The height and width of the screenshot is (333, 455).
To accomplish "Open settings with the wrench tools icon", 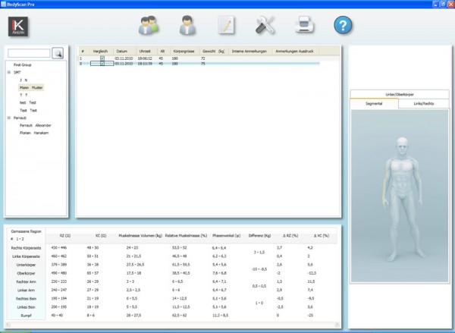I will (265, 25).
